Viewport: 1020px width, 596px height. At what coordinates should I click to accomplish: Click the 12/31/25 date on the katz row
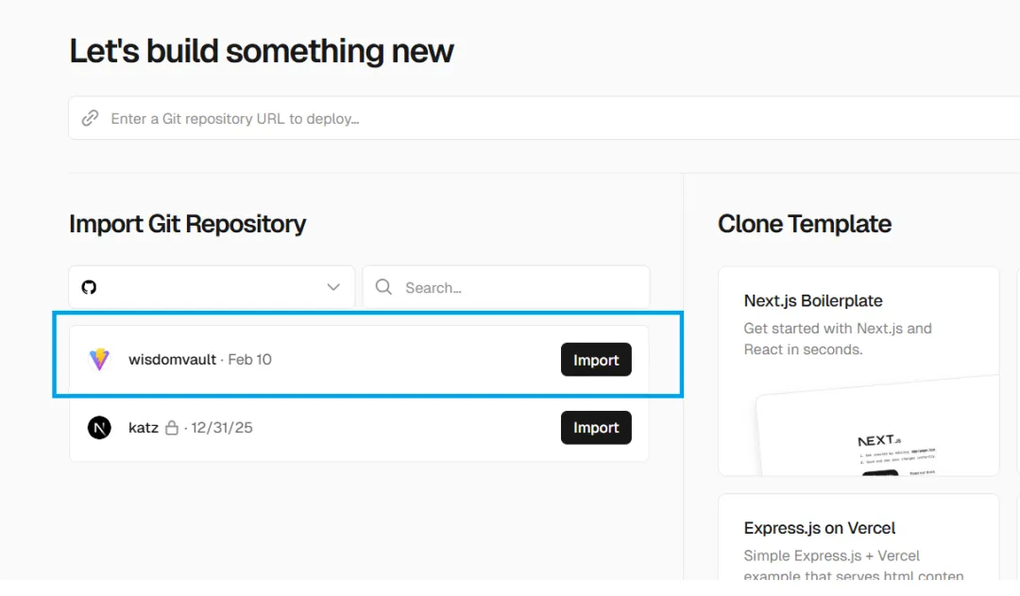point(222,428)
